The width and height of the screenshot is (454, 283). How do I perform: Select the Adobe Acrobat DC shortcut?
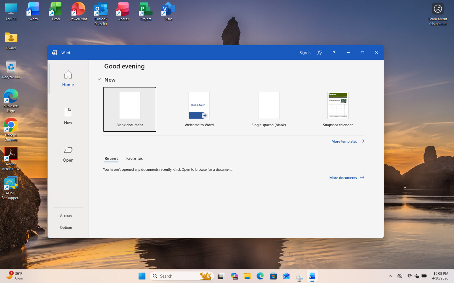click(x=11, y=159)
